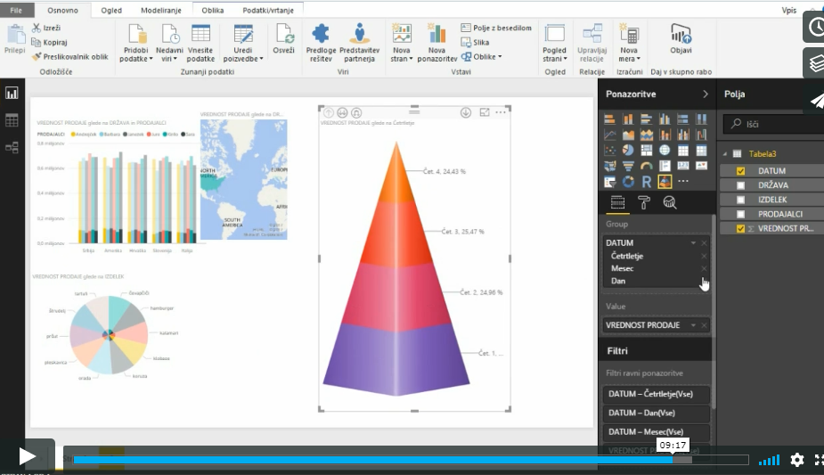This screenshot has width=824, height=475.
Task: Collapse the Ponazoritve pane chevron
Action: coord(706,94)
